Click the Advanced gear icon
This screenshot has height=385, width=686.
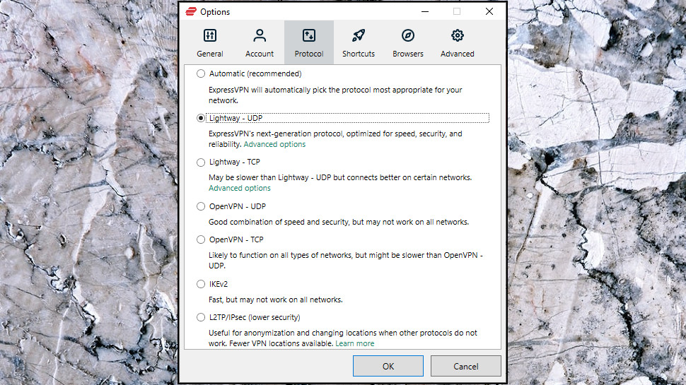[457, 35]
